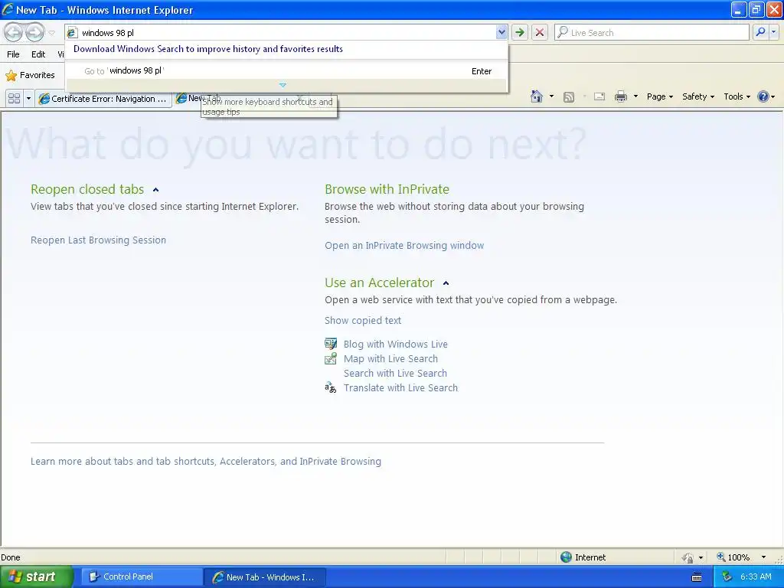
Task: Open the zoom level dropdown arrow
Action: (763, 557)
